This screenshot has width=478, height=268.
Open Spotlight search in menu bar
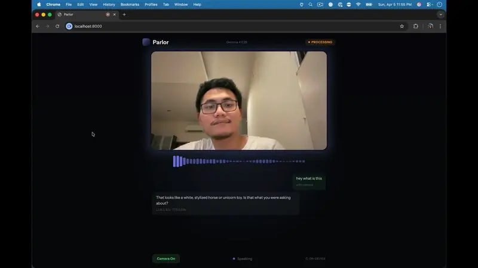[x=310, y=5]
